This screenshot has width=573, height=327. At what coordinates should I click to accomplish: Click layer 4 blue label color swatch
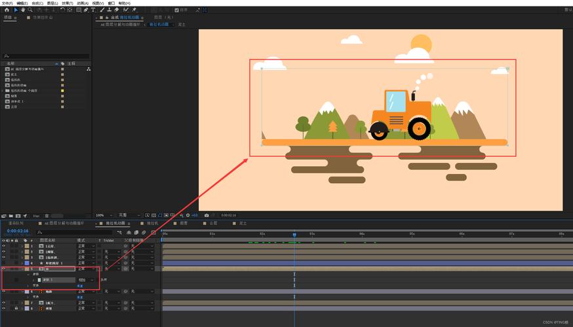27,263
